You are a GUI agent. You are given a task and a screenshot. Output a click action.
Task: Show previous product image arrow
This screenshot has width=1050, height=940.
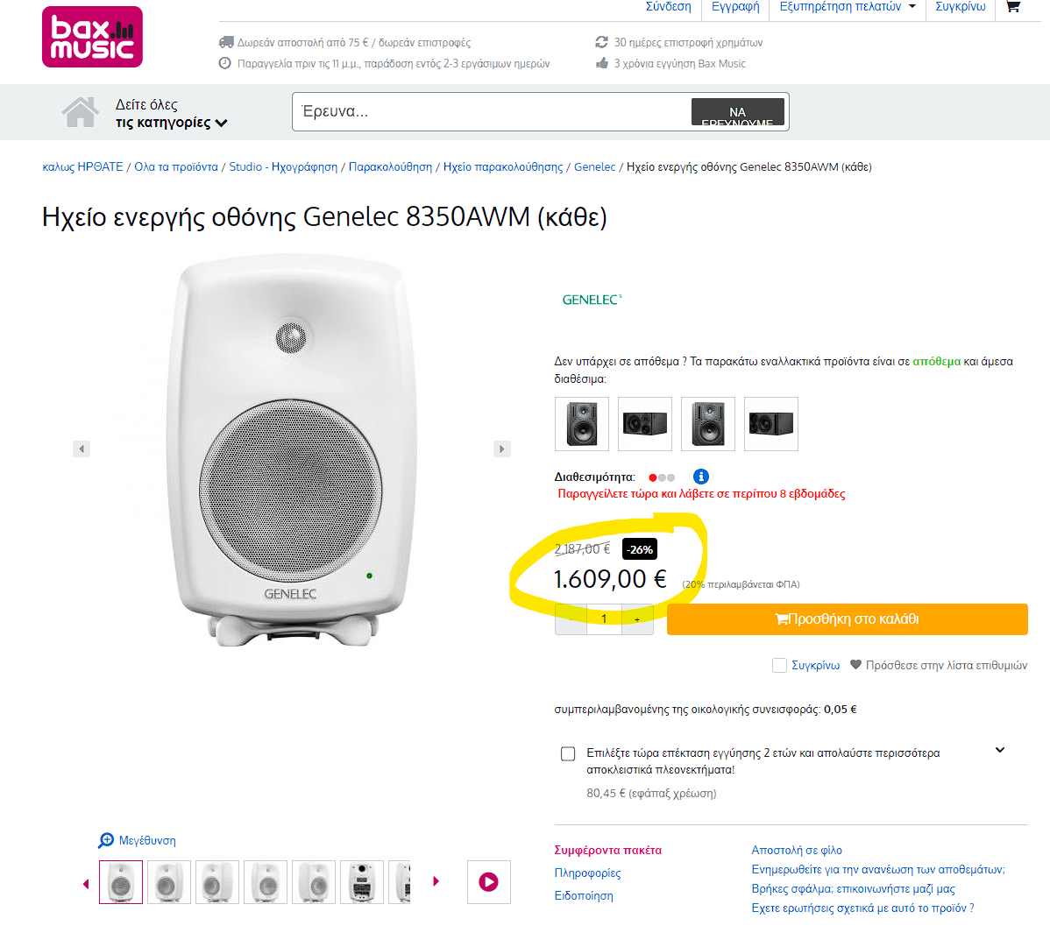tap(82, 449)
